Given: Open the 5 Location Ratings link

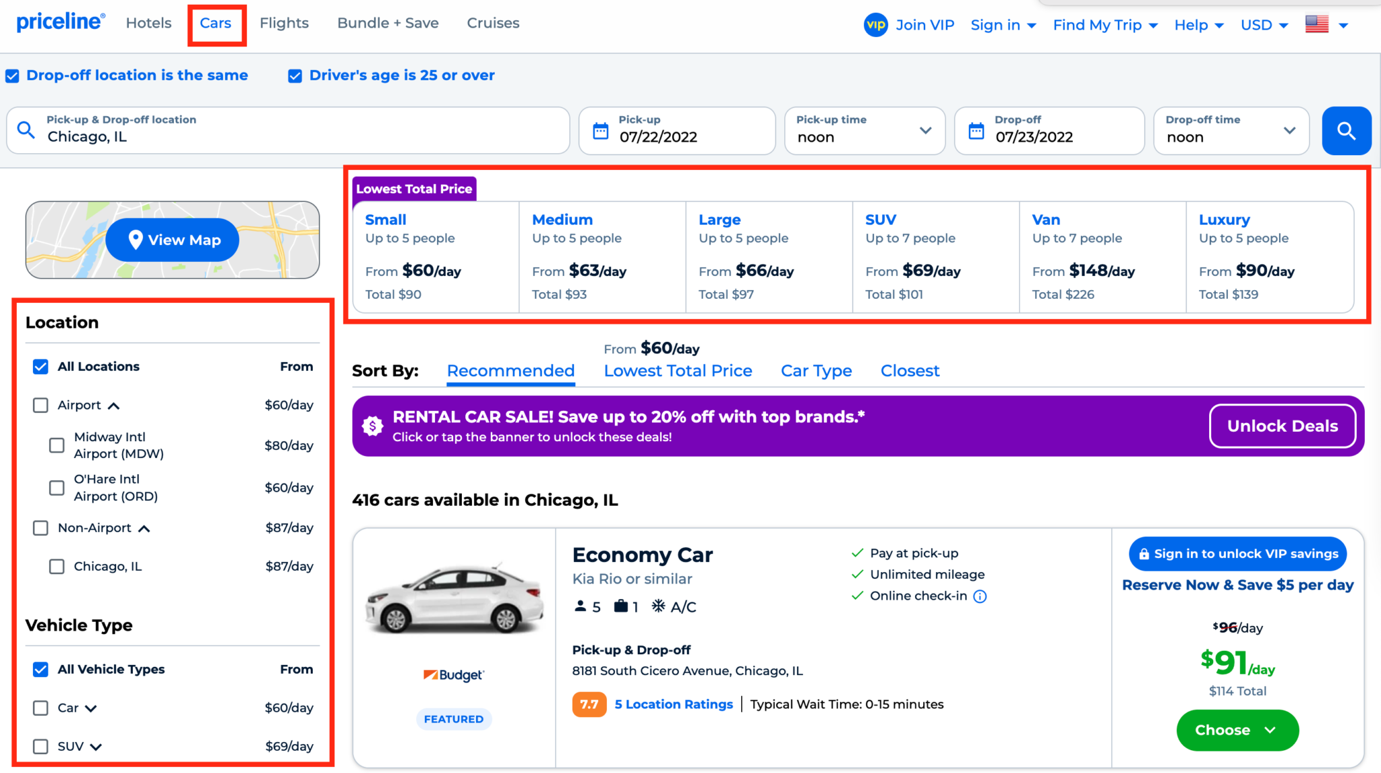Looking at the screenshot, I should click(x=673, y=704).
